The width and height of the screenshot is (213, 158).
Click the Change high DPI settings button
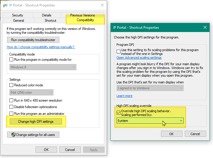[x=36, y=122]
